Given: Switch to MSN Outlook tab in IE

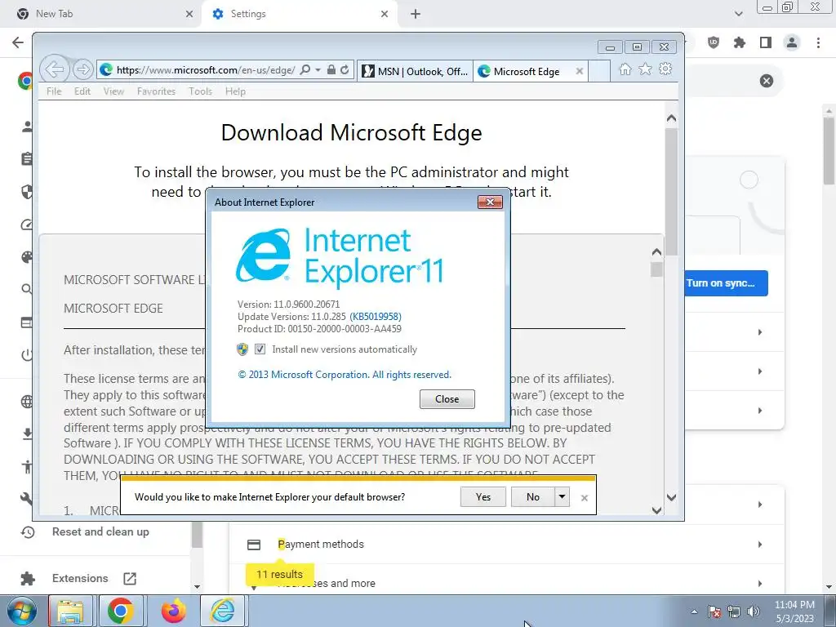Looking at the screenshot, I should 415,72.
